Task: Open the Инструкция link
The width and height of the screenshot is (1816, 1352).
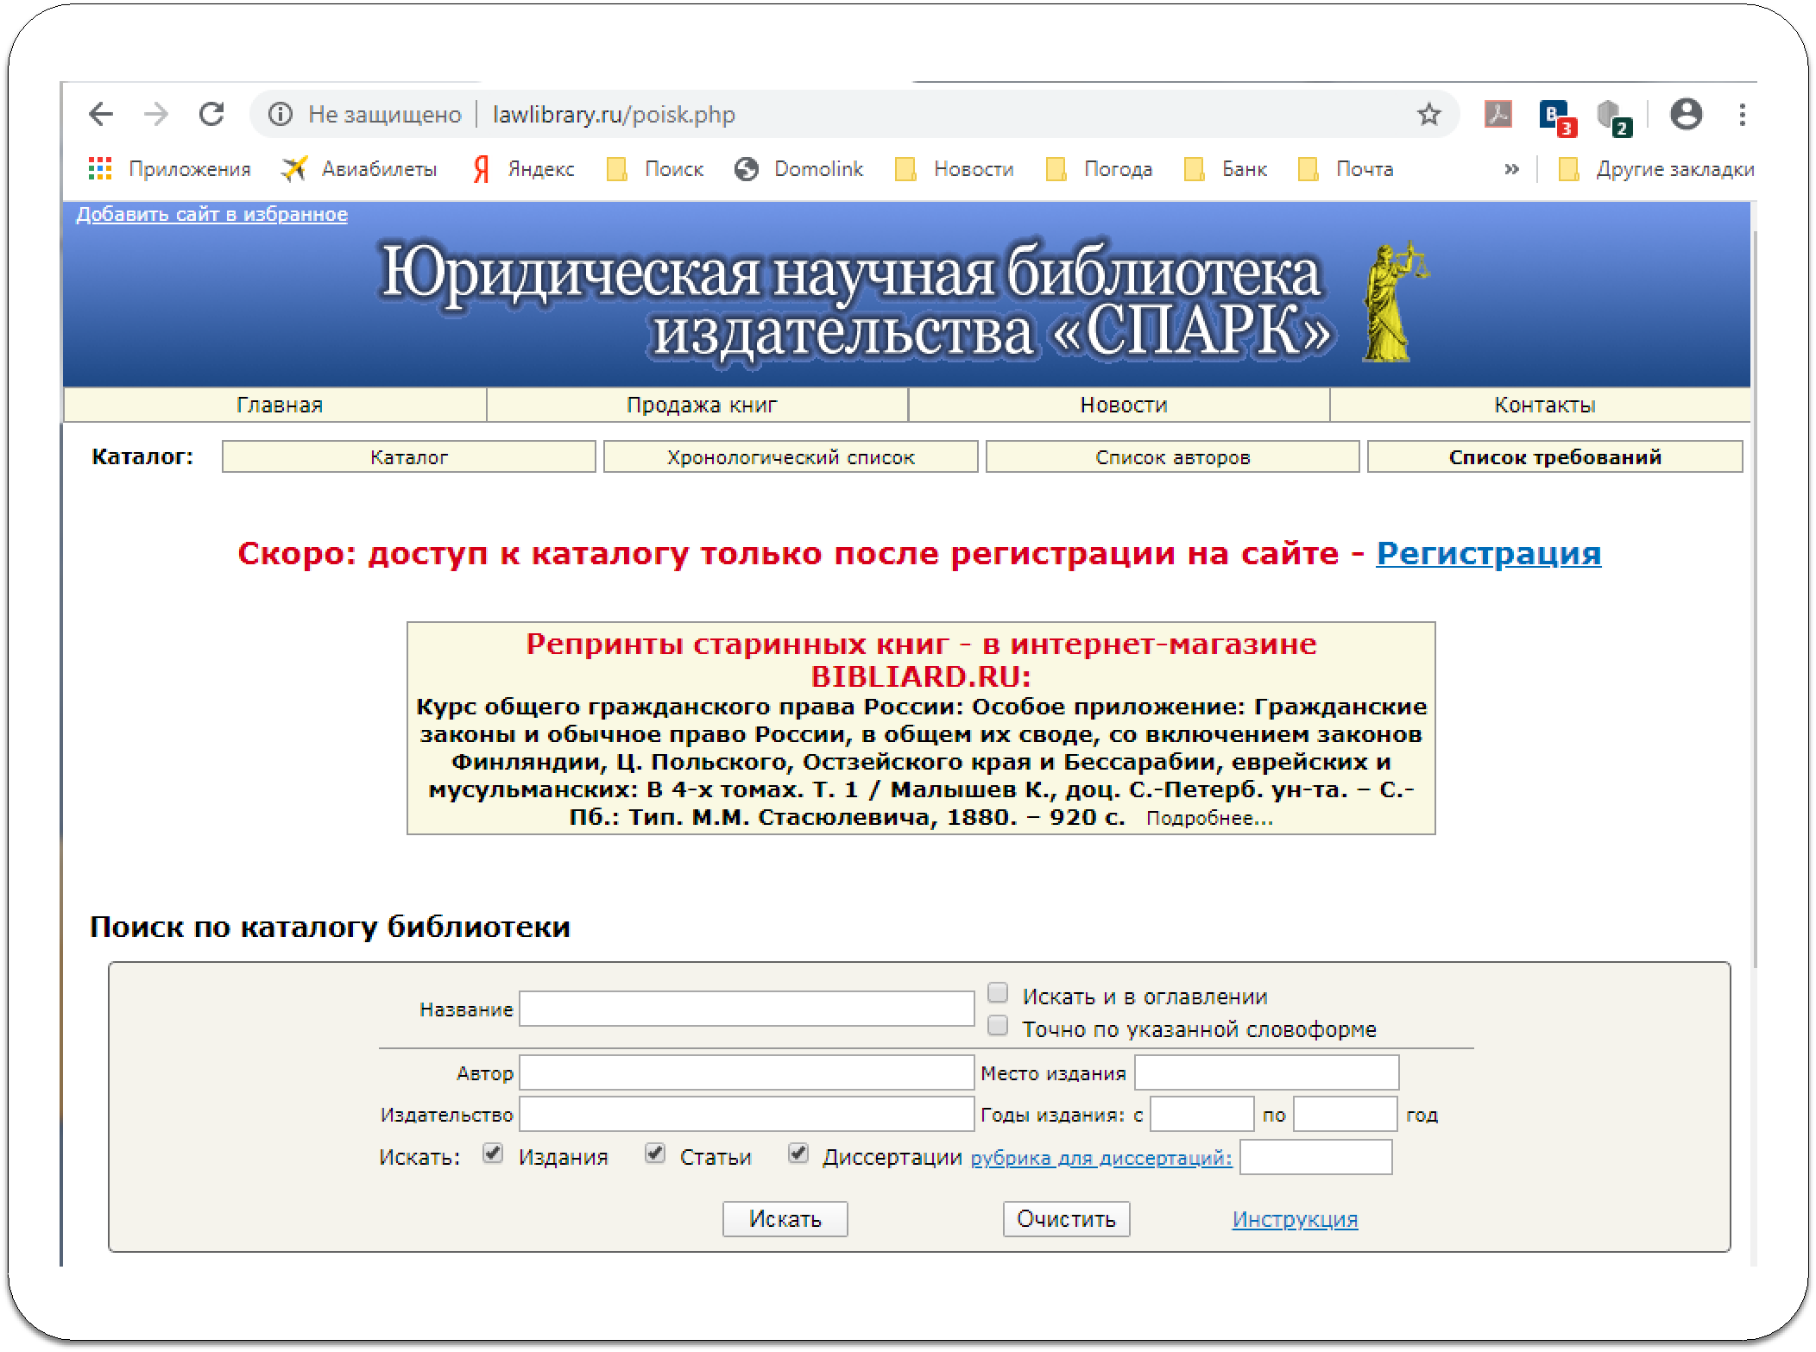Action: click(x=1295, y=1219)
